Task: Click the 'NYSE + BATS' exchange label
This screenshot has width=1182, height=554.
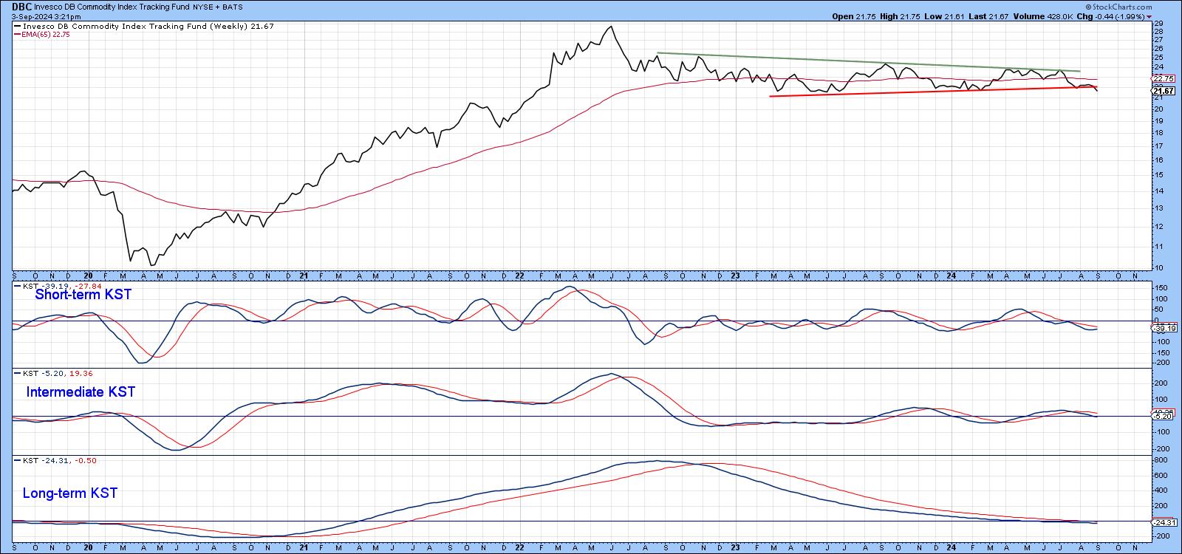Action: coord(217,6)
